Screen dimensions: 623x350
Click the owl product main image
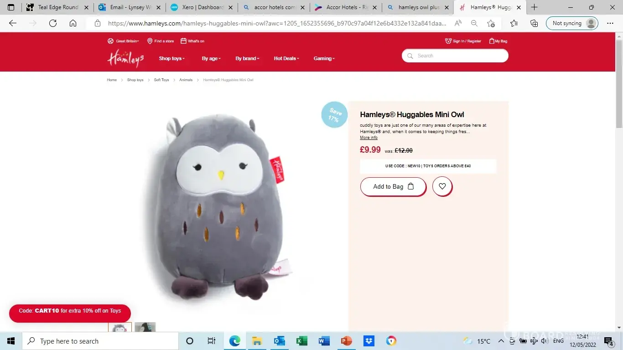click(x=218, y=206)
